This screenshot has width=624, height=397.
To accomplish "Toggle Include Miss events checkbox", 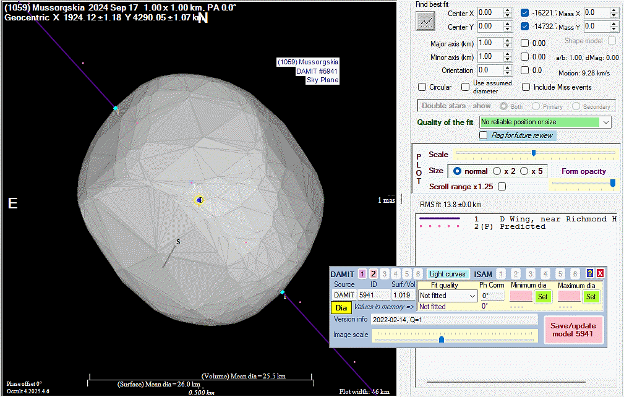I will (526, 87).
